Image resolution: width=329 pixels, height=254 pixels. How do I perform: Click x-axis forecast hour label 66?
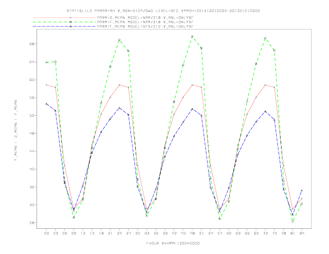point(247,233)
